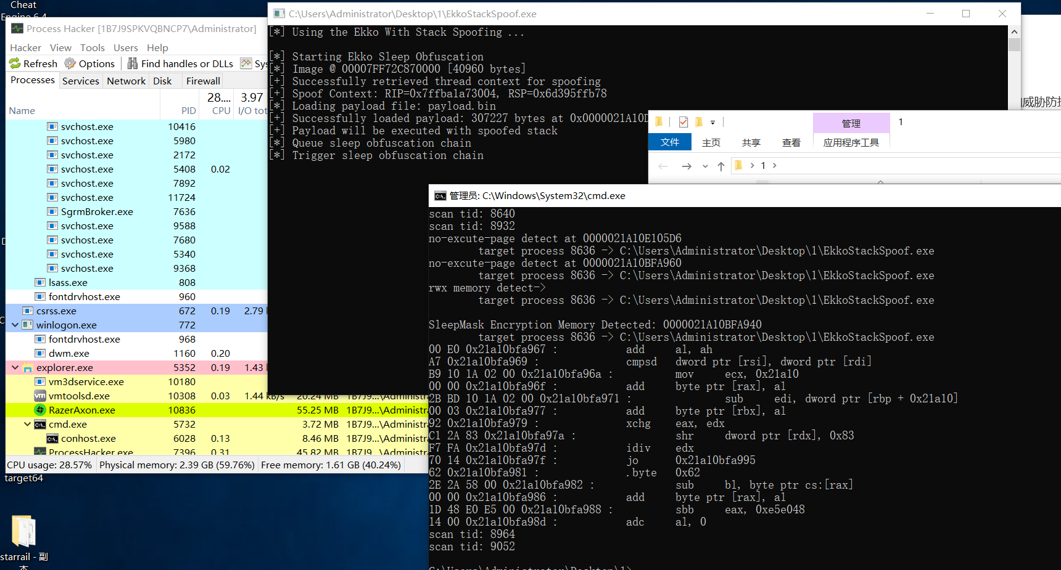Click the chevron before folder 1 in address bar
The height and width of the screenshot is (570, 1061).
753,165
